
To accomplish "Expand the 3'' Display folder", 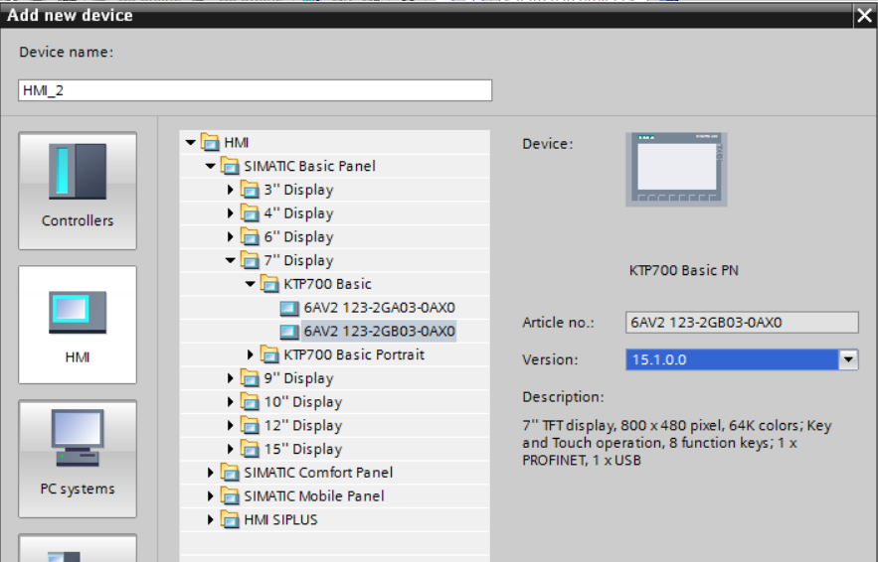I will (x=230, y=190).
